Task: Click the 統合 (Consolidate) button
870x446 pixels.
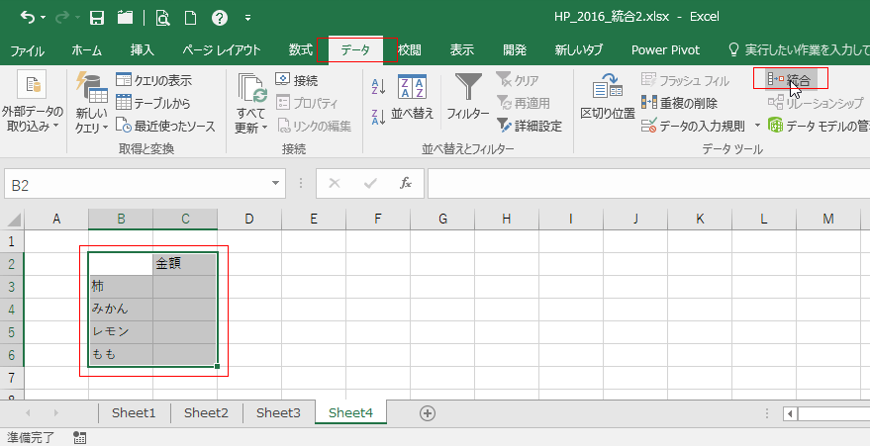Action: pos(791,79)
